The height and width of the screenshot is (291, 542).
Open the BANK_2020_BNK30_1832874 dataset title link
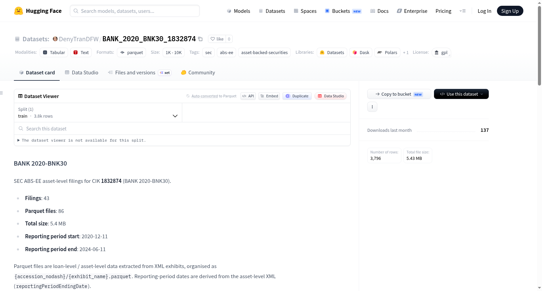click(149, 39)
